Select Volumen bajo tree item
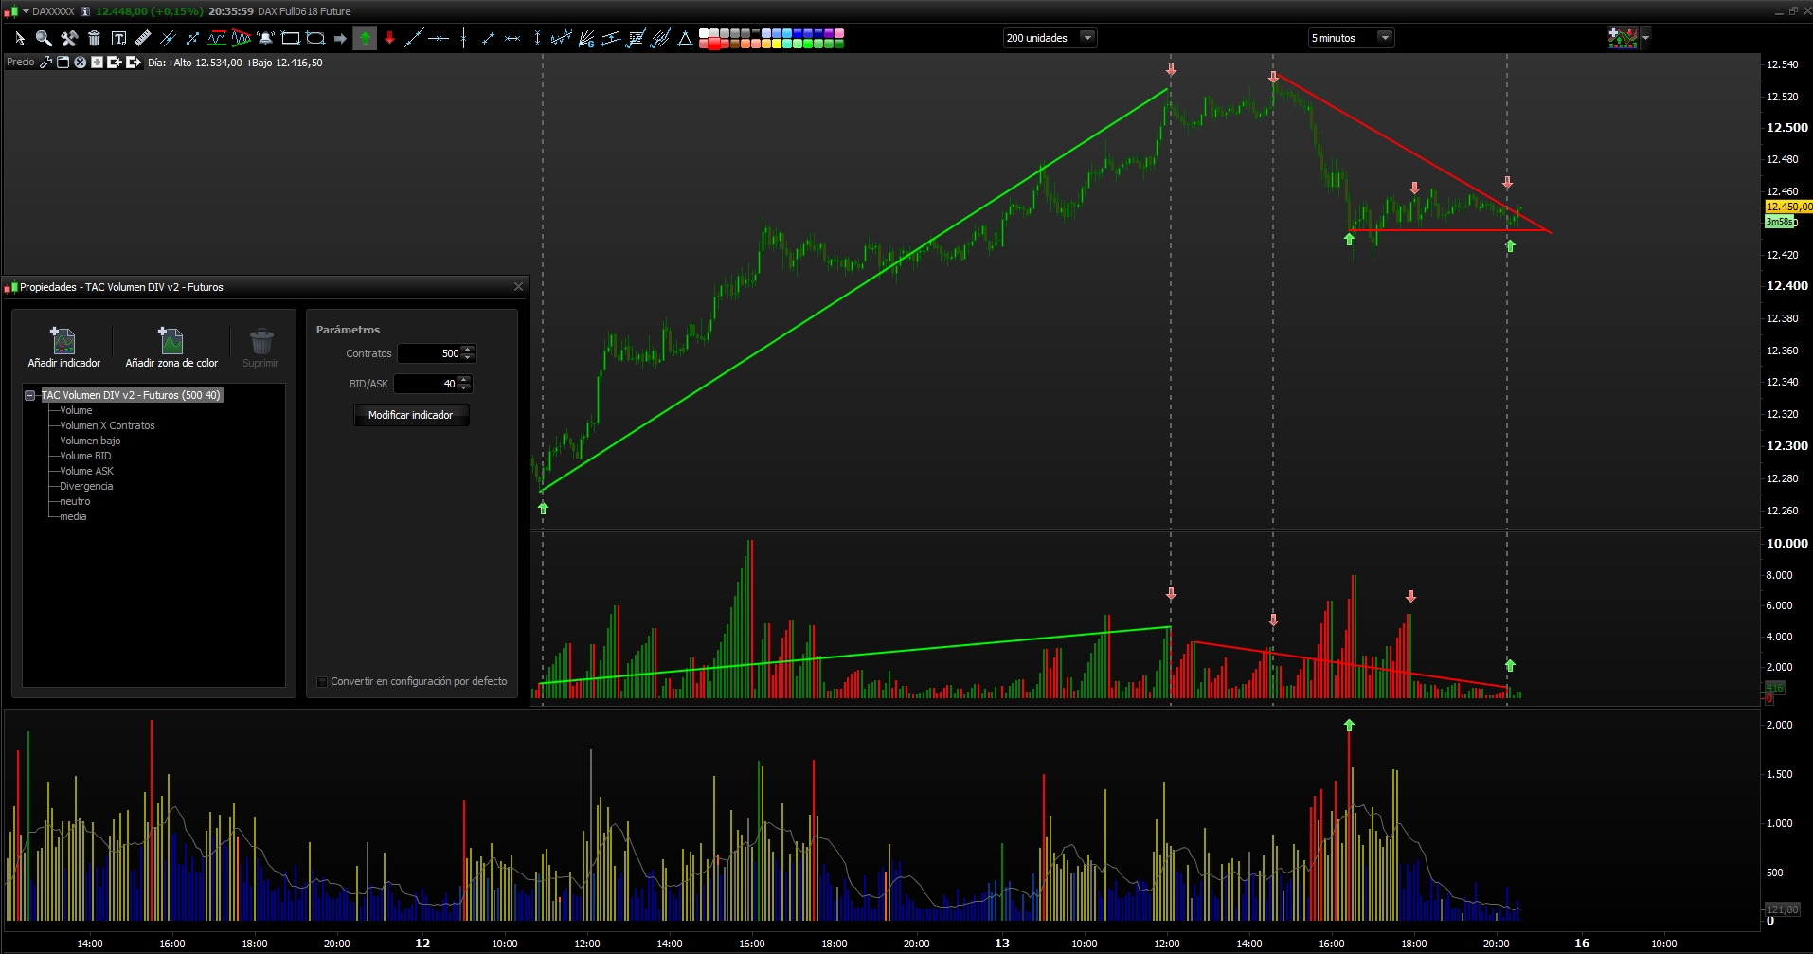Screen dimensions: 1813x954 point(90,441)
